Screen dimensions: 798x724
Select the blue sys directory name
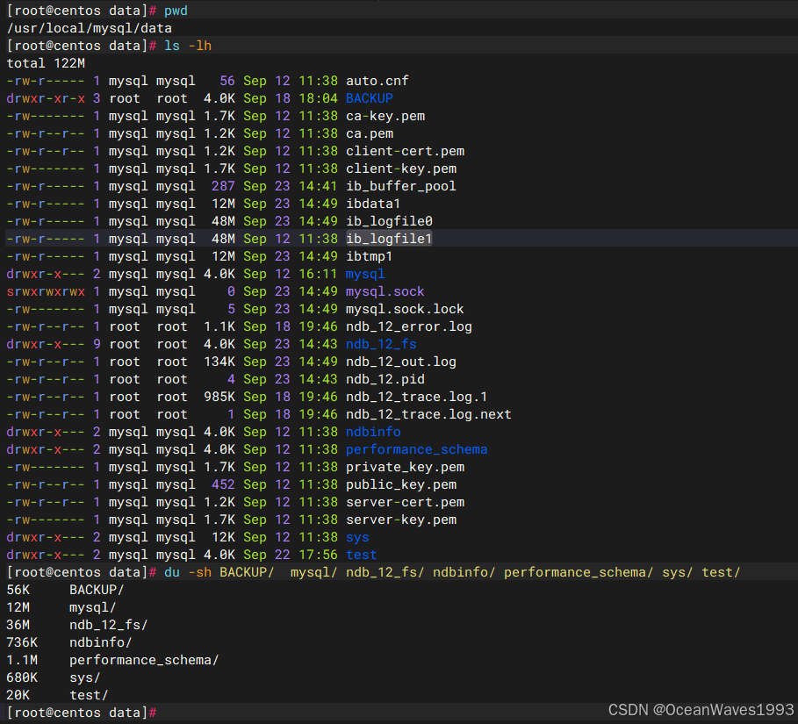coord(357,537)
